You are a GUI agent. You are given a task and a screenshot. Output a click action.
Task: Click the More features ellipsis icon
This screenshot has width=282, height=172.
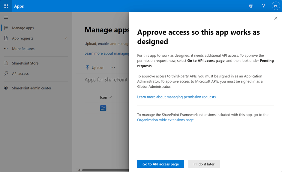point(6,48)
